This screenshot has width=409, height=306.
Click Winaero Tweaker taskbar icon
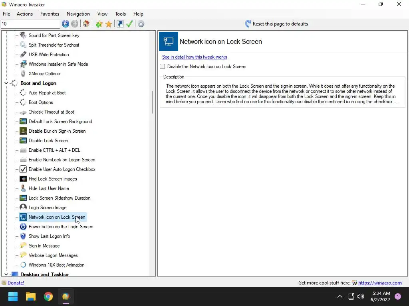tap(66, 296)
